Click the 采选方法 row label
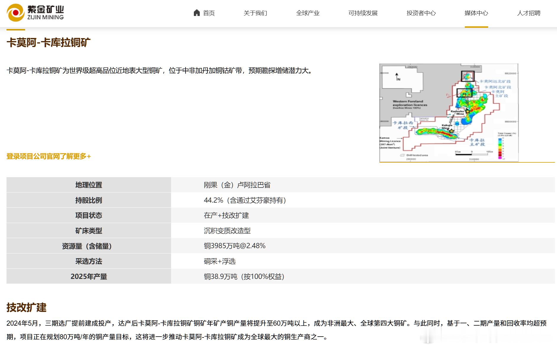This screenshot has width=557, height=349. (89, 261)
